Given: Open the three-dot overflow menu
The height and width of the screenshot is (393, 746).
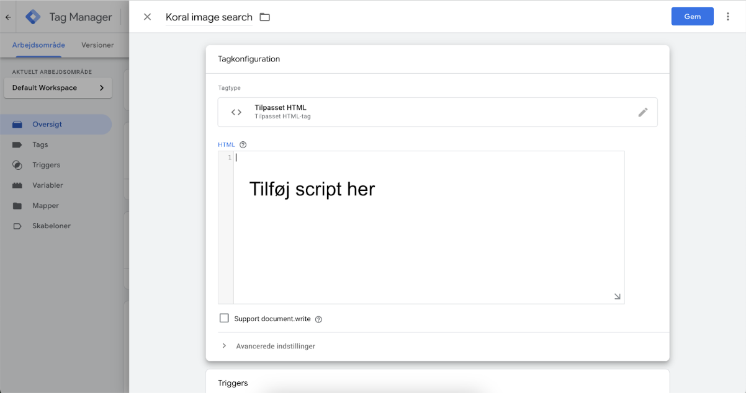Looking at the screenshot, I should pos(727,16).
